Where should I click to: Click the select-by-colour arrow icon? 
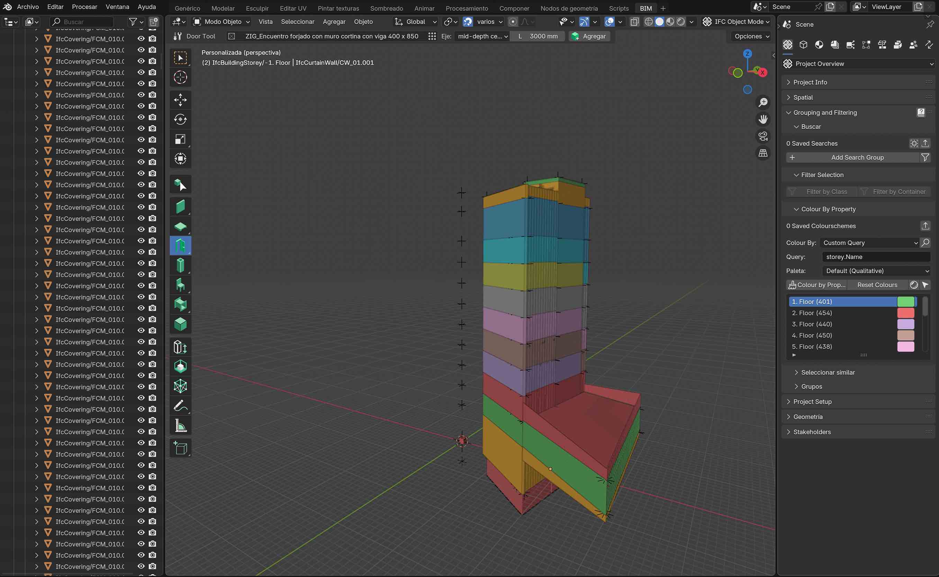[x=925, y=285]
